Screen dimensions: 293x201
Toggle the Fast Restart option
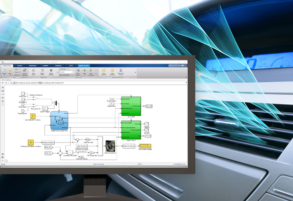(x=64, y=76)
